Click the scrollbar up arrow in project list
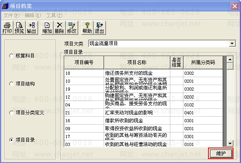241x163 pixels. click(x=230, y=59)
